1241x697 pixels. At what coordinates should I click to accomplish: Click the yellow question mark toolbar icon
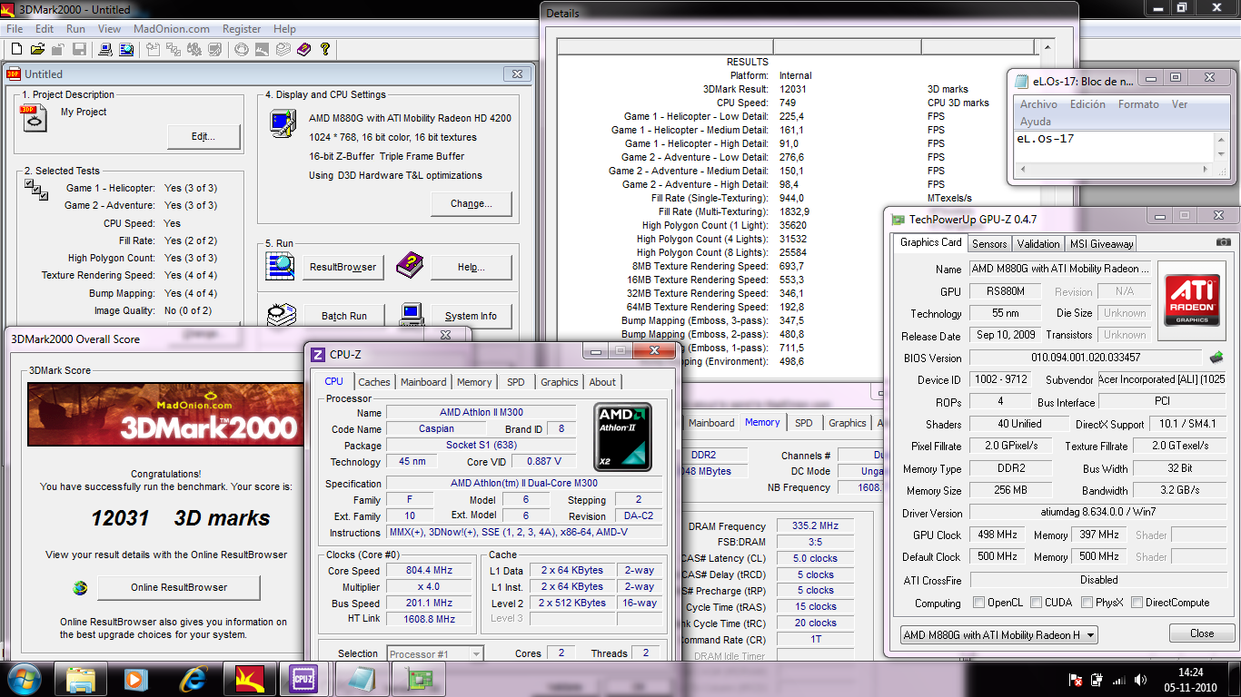point(325,49)
